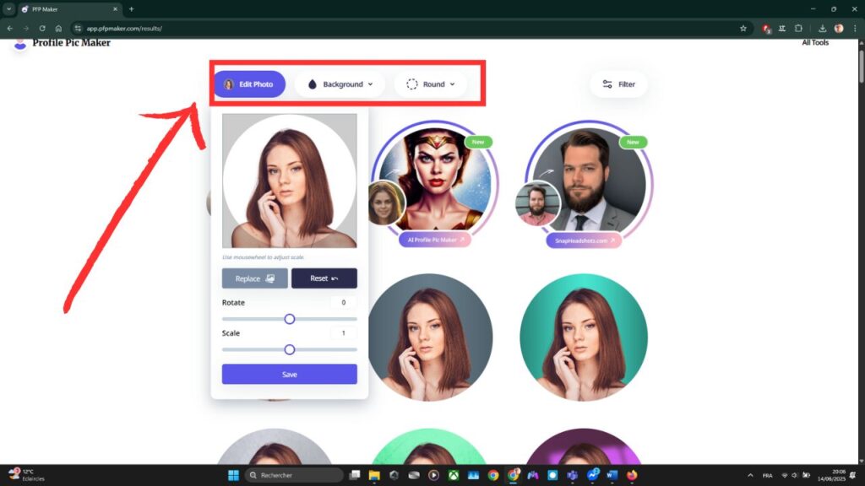This screenshot has width=865, height=486.
Task: Open File Explorer from the taskbar
Action: (x=374, y=475)
